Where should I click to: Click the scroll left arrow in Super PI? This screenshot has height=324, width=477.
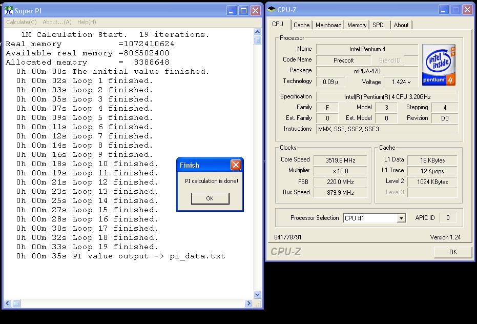8,303
